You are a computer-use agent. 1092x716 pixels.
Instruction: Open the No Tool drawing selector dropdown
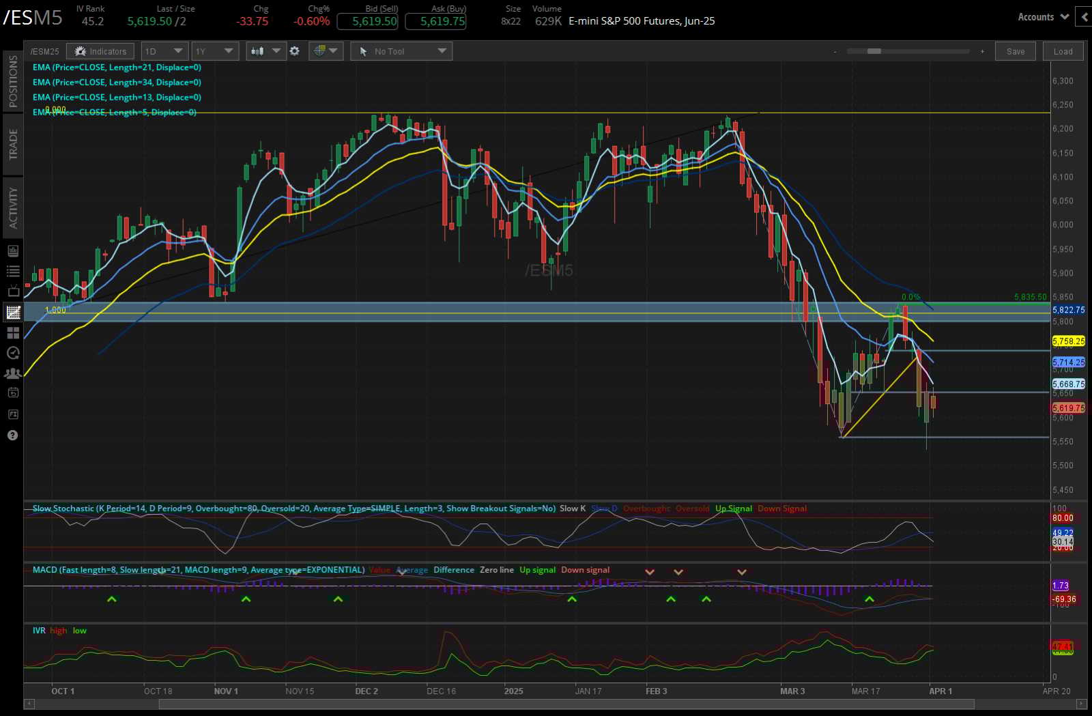pos(401,51)
